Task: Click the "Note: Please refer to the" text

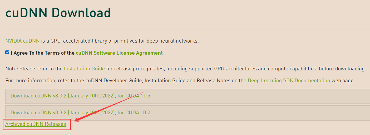Action: (34, 69)
